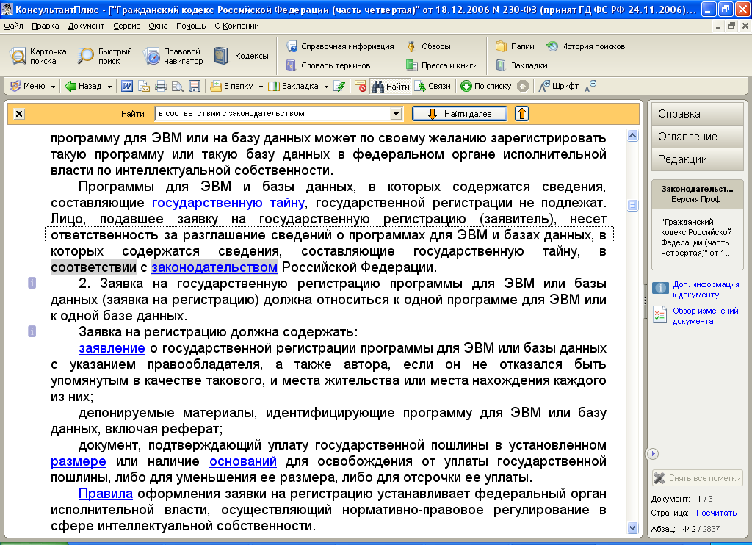Open Сервис menu
Screen dimensions: 752x545
(126, 26)
